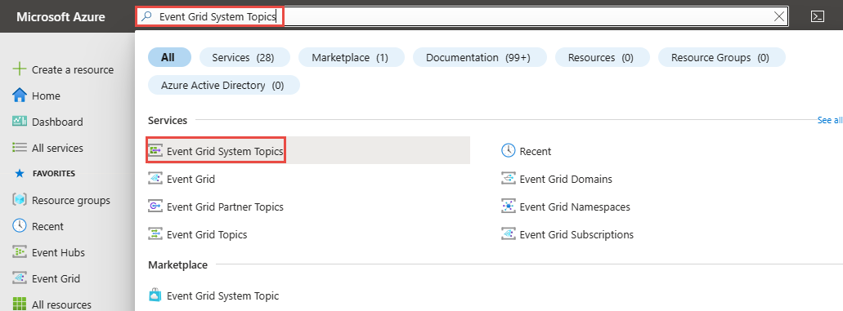Click the FAVORITES label in sidebar
Screen dimensions: 843x311
pyautogui.click(x=54, y=174)
